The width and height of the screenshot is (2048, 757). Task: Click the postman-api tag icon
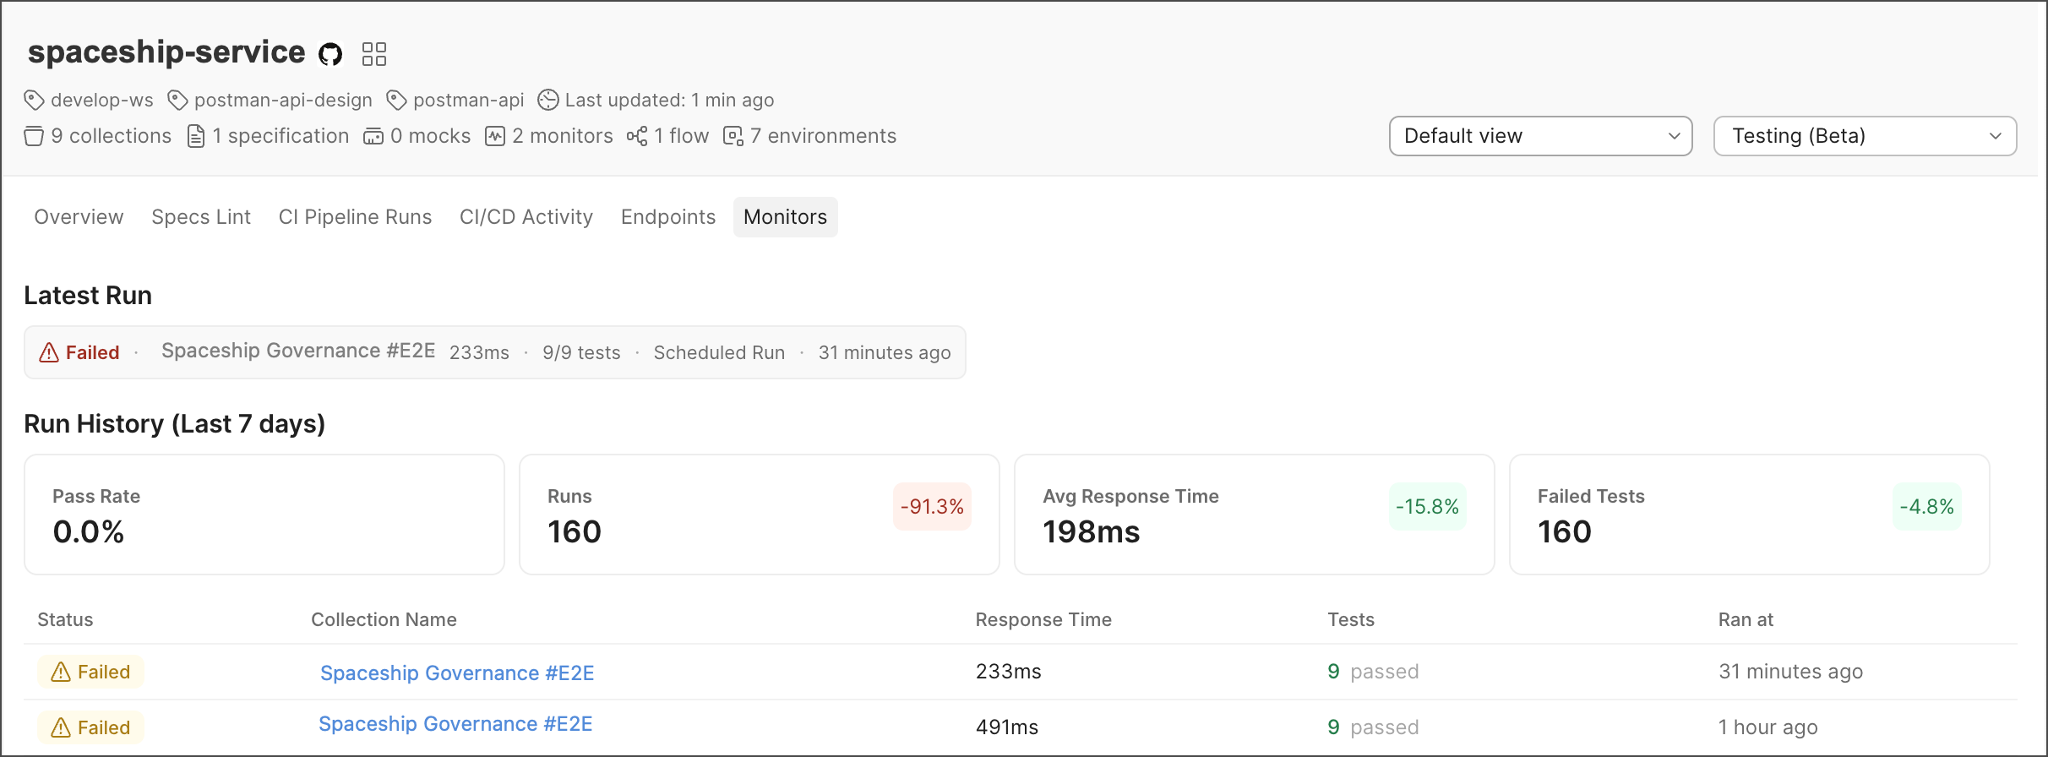pyautogui.click(x=396, y=101)
